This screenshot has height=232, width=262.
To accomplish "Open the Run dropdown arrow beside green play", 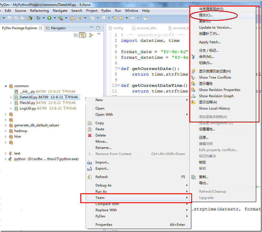I will click(x=55, y=18).
